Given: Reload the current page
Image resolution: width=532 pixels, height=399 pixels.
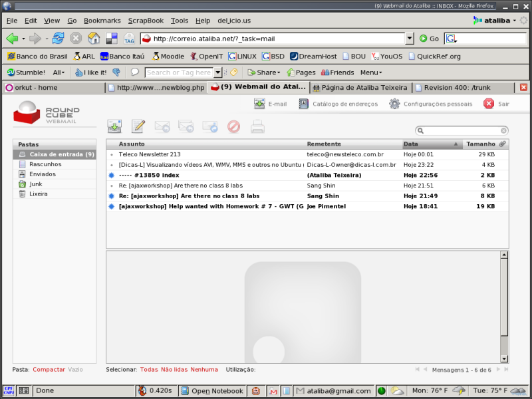Looking at the screenshot, I should coord(58,38).
